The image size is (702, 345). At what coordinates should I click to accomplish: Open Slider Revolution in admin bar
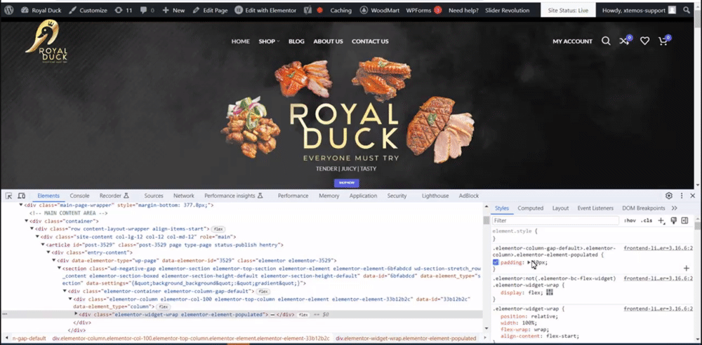pyautogui.click(x=508, y=11)
